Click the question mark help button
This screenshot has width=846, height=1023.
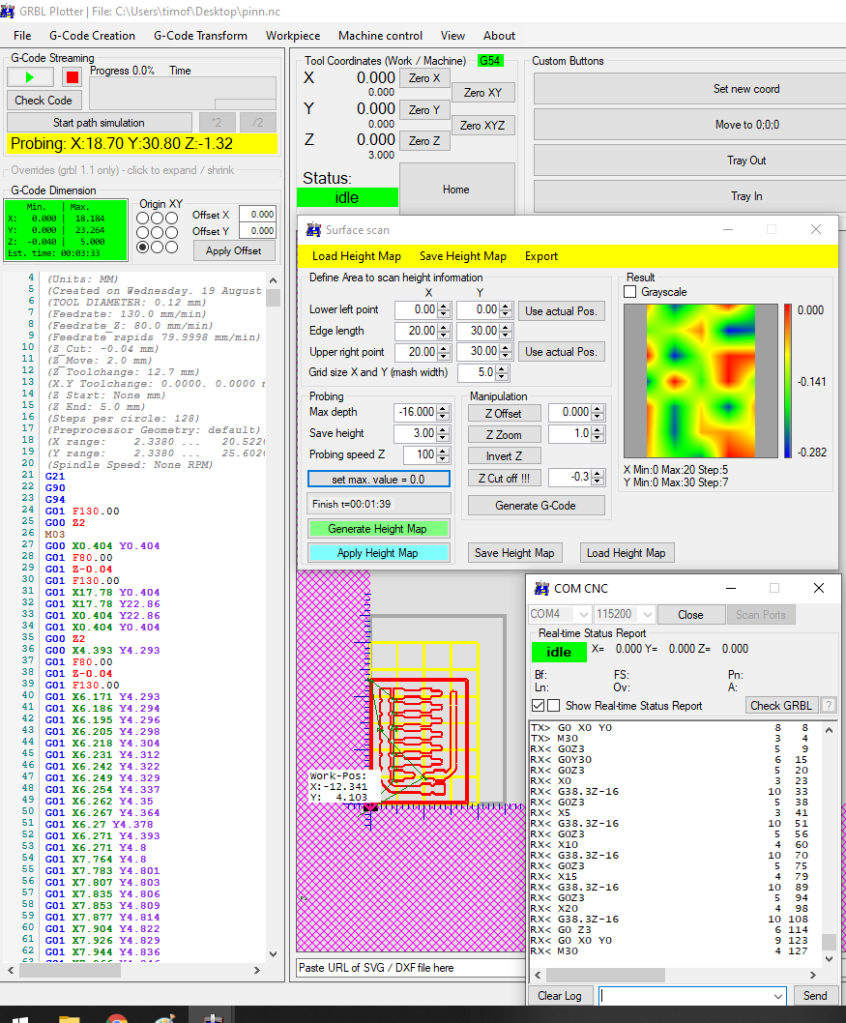[x=828, y=706]
